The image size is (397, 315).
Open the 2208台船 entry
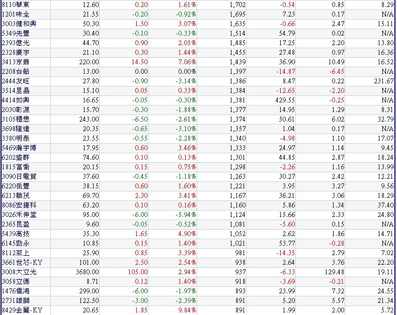16,71
